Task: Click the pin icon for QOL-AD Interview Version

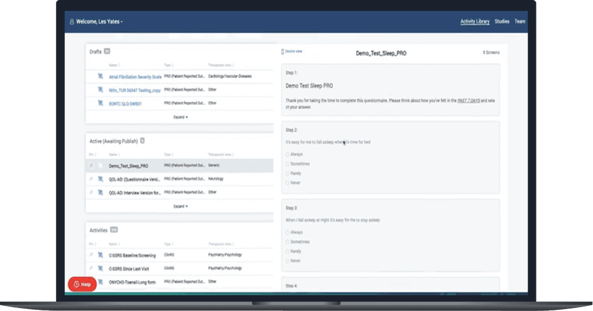Action: tap(91, 192)
